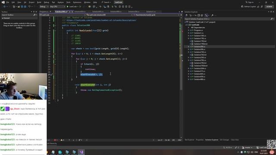Viewport: 276px width, 155px height.
Task: Click the ENG language indicator in the taskbar
Action: 256,152
